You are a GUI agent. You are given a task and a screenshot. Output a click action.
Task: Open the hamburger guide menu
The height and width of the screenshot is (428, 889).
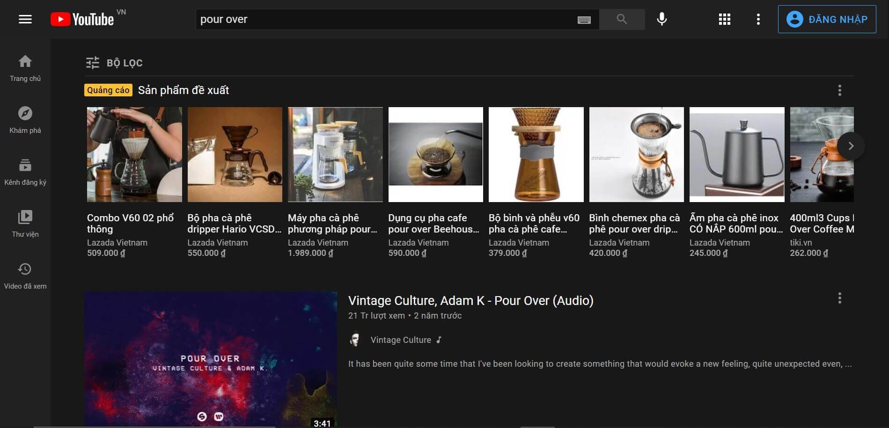[25, 19]
